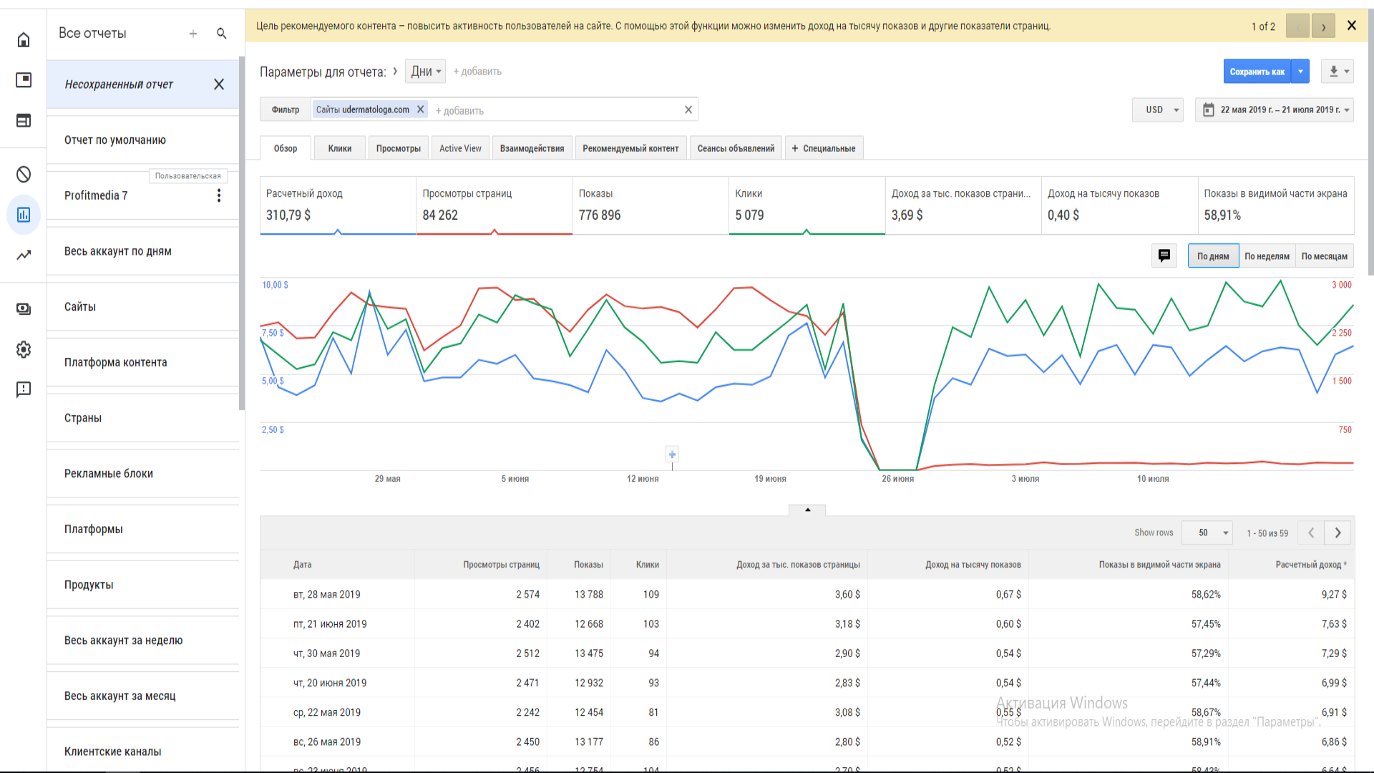Switch to the Active View tab
This screenshot has width=1374, height=773.
[x=460, y=148]
